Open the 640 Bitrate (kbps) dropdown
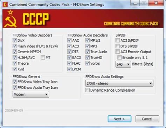This screenshot has height=128, width=166. [x=123, y=64]
